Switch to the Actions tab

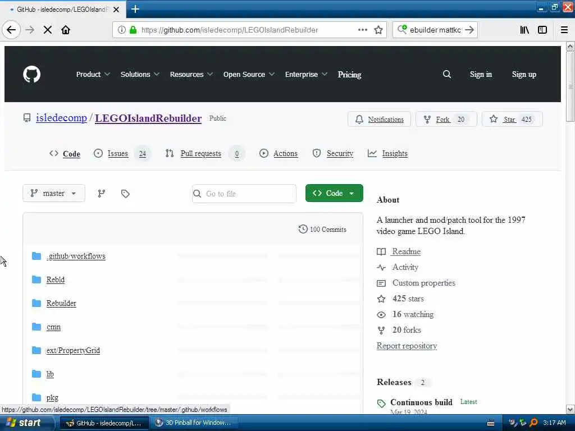click(x=279, y=154)
